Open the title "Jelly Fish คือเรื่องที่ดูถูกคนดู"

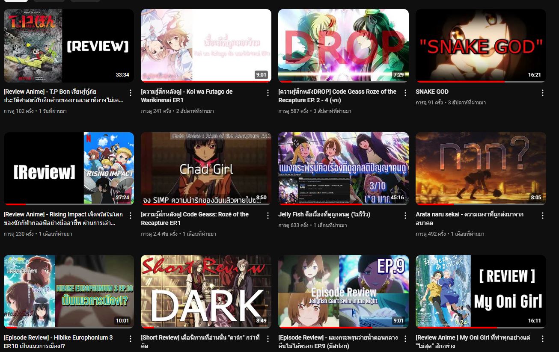tap(324, 214)
